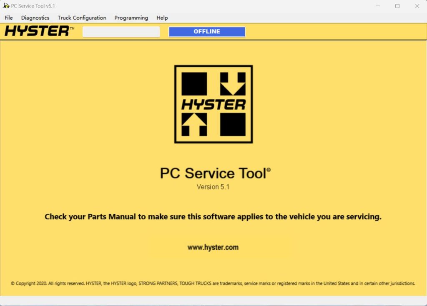The image size is (427, 306).
Task: Minimize the PC Service Tool window
Action: (x=378, y=6)
